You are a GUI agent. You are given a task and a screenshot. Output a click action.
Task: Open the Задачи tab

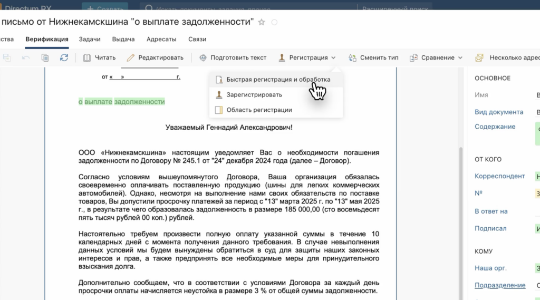[90, 39]
